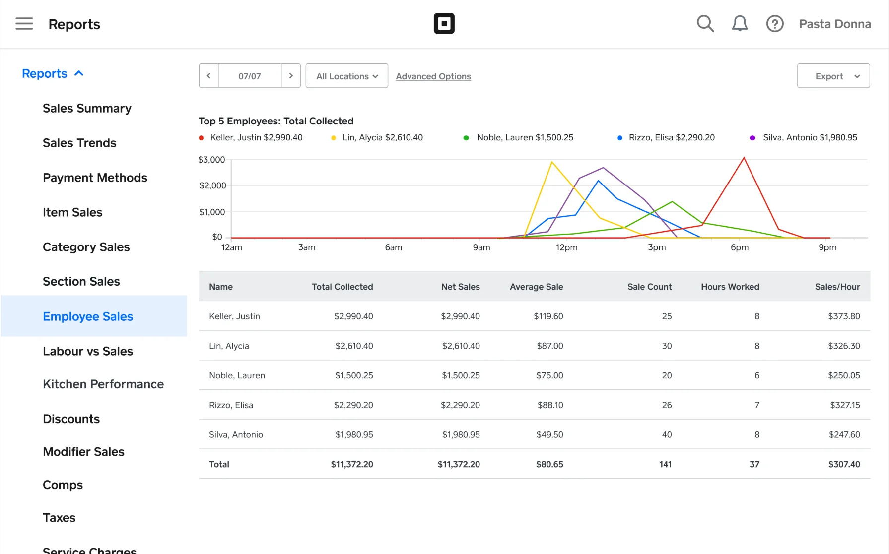Open the Payment Methods report
The image size is (889, 554).
point(95,178)
